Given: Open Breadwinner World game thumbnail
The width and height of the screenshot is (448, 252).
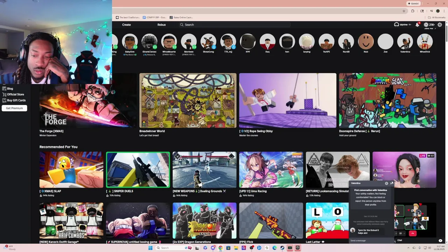Looking at the screenshot, I should click(x=188, y=100).
